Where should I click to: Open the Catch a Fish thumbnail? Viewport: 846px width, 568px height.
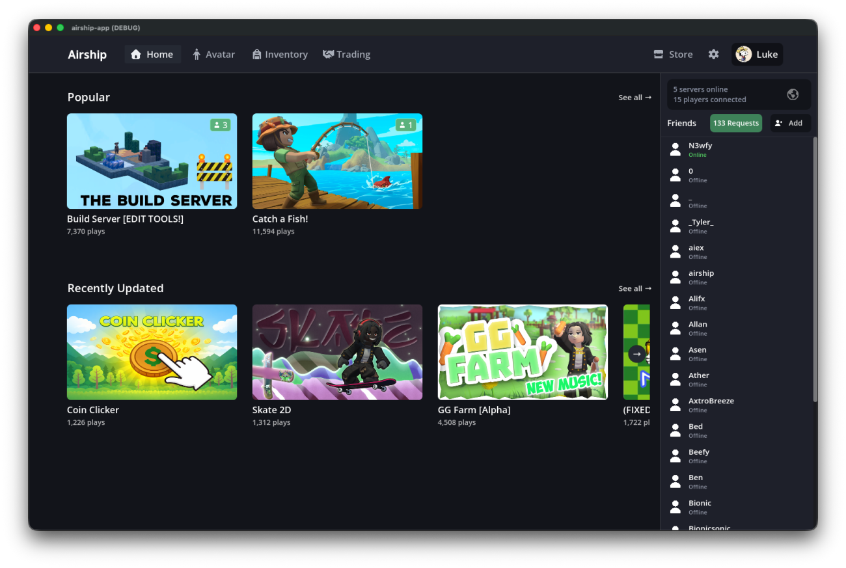(x=337, y=161)
